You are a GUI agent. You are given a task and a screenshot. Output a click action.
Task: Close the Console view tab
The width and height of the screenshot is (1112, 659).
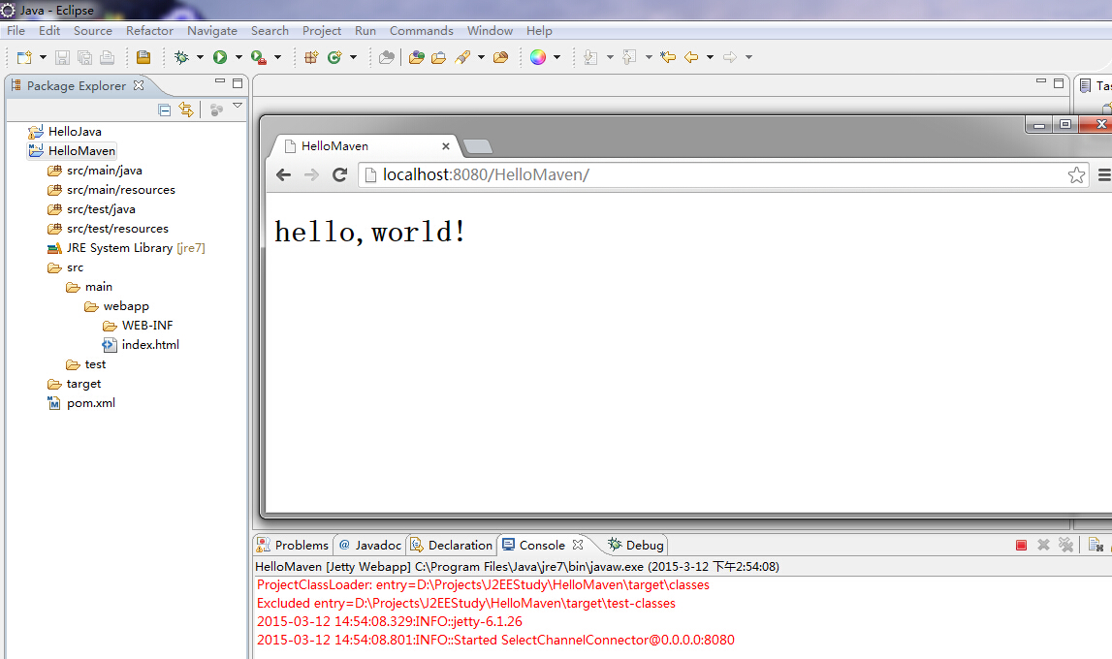578,545
